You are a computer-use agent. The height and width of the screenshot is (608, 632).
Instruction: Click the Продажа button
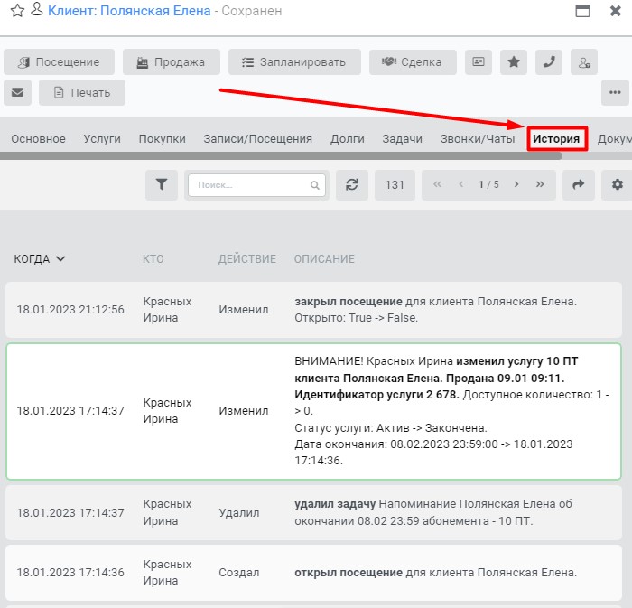point(172,62)
